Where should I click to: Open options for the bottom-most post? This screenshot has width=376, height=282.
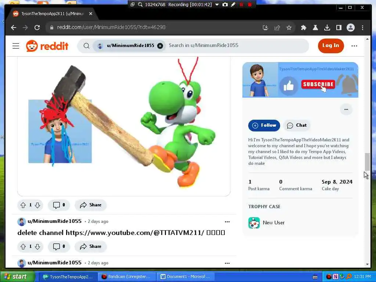click(x=227, y=263)
